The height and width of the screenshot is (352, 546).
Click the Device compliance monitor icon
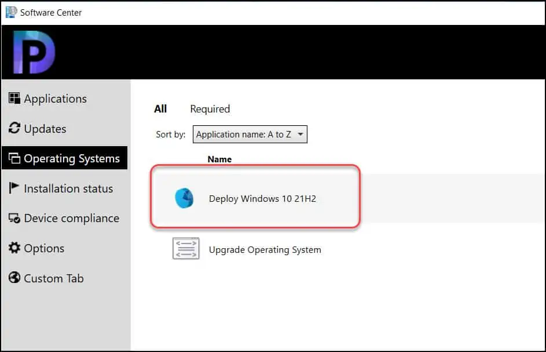pyautogui.click(x=14, y=218)
